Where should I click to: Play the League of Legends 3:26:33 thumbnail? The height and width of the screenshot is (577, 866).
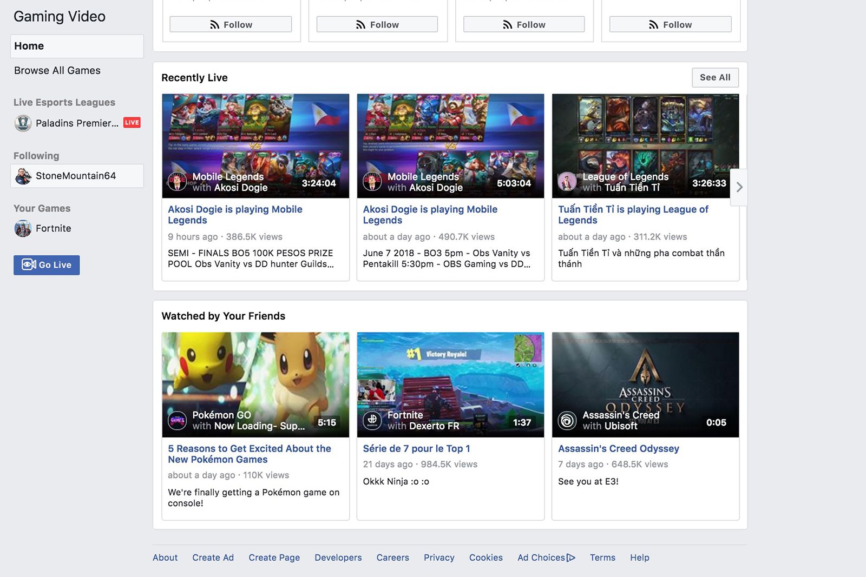[645, 146]
